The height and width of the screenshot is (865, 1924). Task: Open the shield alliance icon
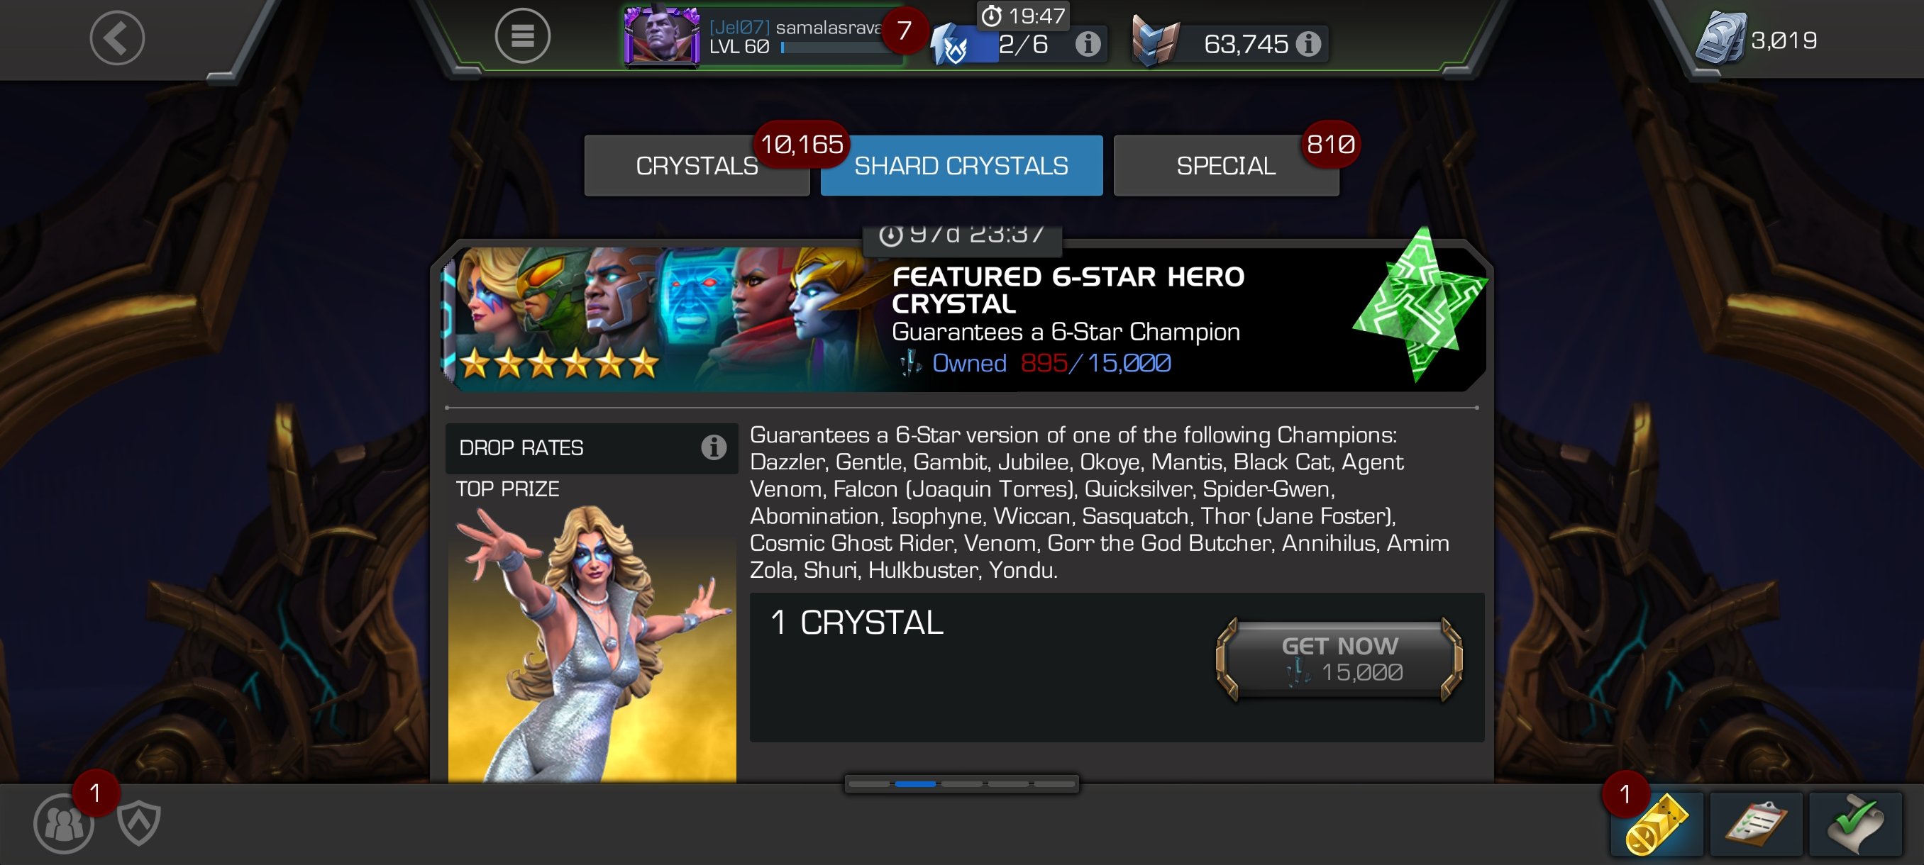point(139,822)
